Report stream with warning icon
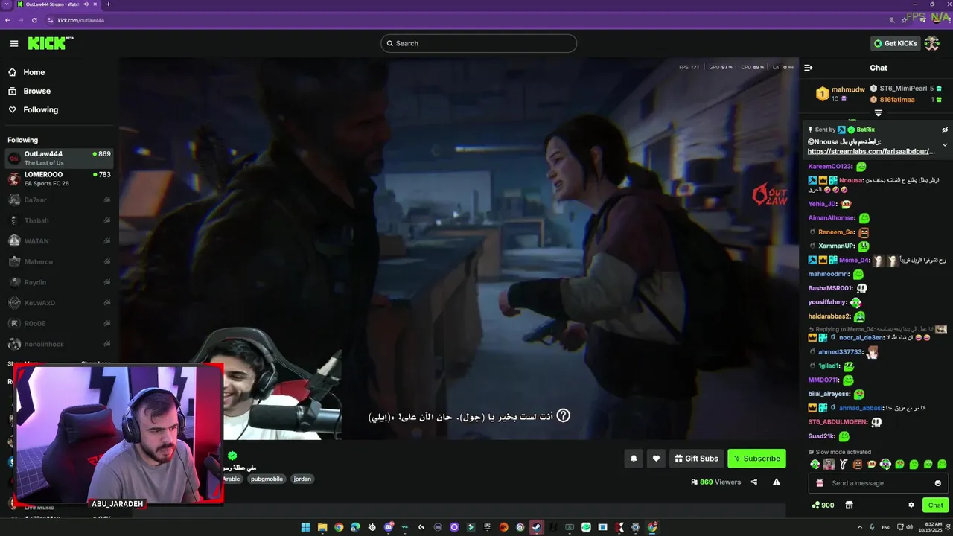This screenshot has height=536, width=953. coord(777,482)
